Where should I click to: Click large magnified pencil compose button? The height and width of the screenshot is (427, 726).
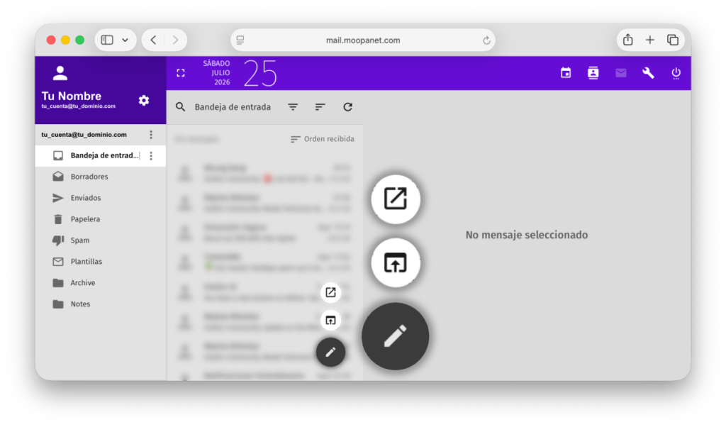click(395, 336)
